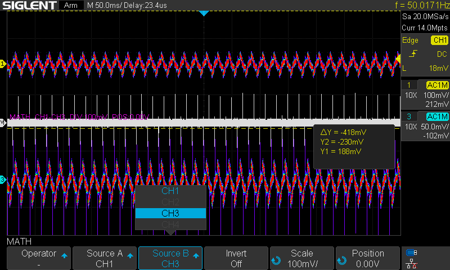Click the M 50.0ms/ timebase readout
This screenshot has height=270, width=450.
click(104, 5)
